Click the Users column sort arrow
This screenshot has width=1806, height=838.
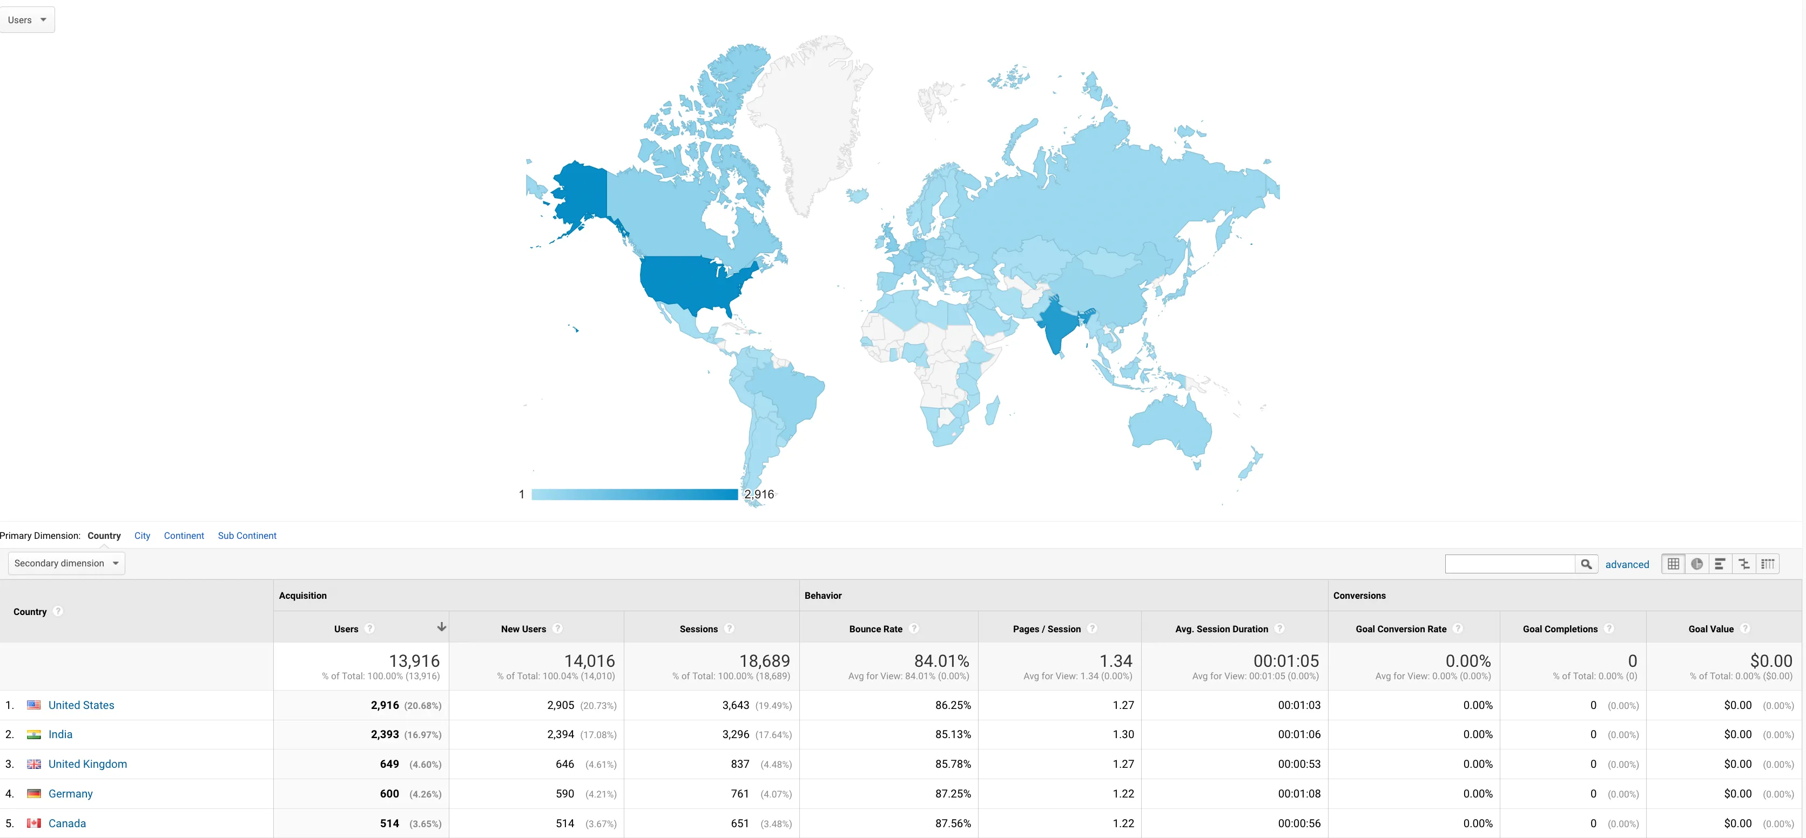coord(441,627)
